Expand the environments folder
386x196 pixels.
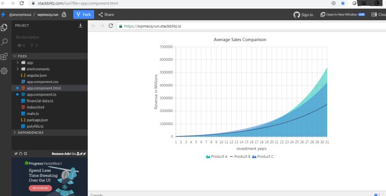click(50, 69)
